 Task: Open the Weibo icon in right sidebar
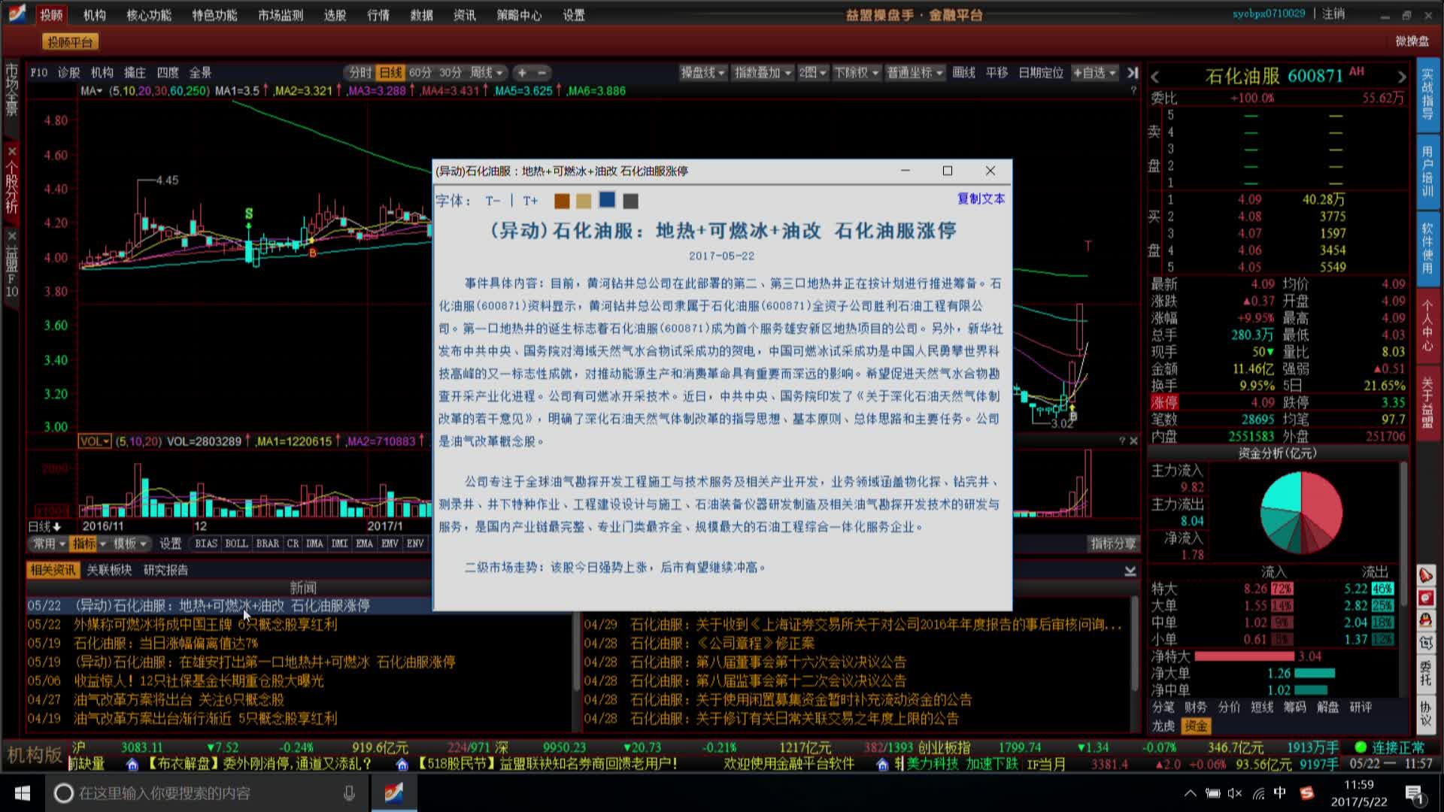(x=1426, y=598)
